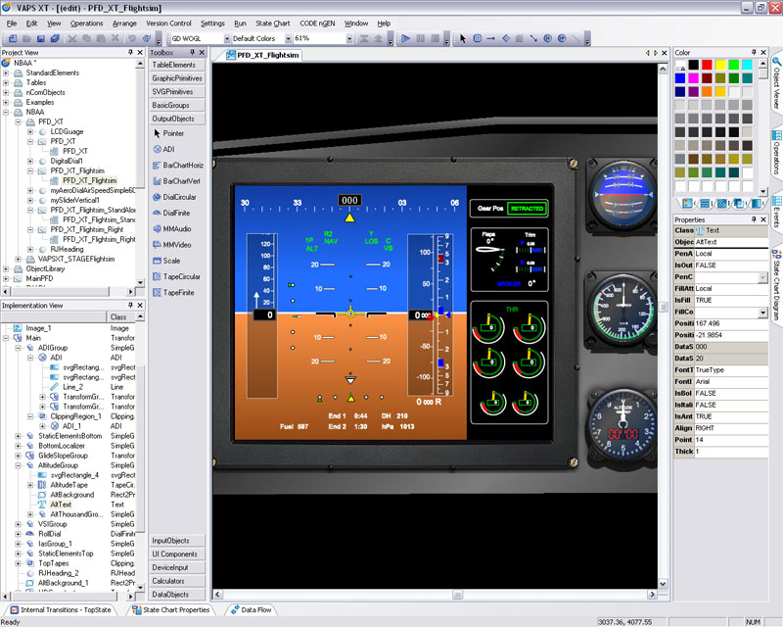Open the State Chart menu
The height and width of the screenshot is (627, 783).
(272, 23)
